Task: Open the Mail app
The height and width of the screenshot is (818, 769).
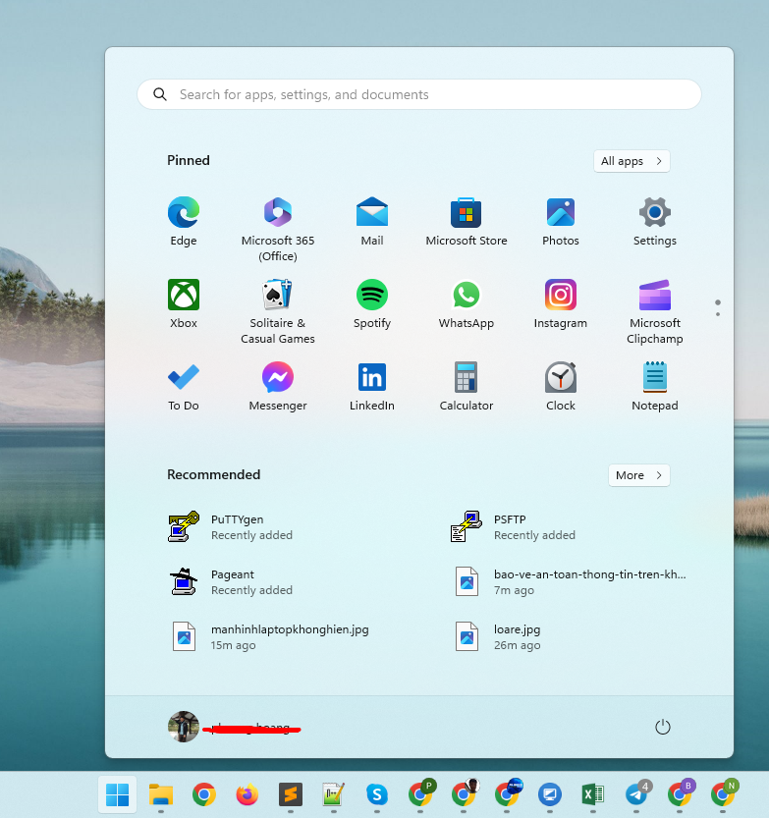Action: coord(372,222)
